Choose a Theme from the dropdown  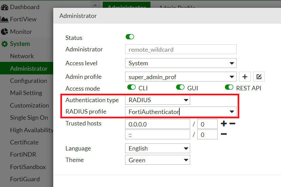[157, 160]
